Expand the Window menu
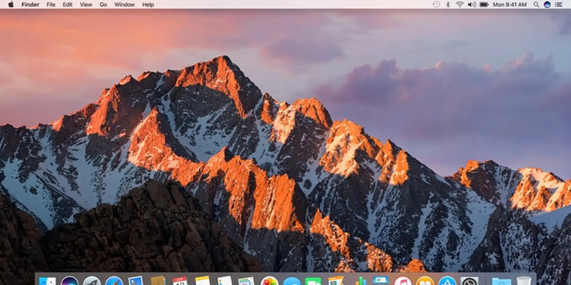This screenshot has width=571, height=285. (124, 4)
